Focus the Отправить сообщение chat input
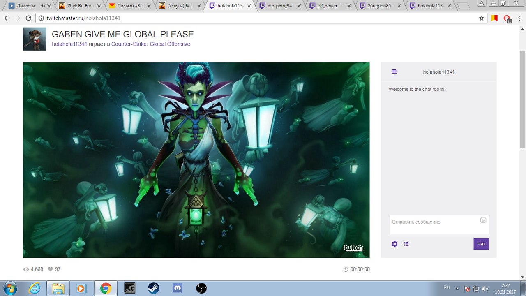The width and height of the screenshot is (526, 296). click(x=439, y=224)
